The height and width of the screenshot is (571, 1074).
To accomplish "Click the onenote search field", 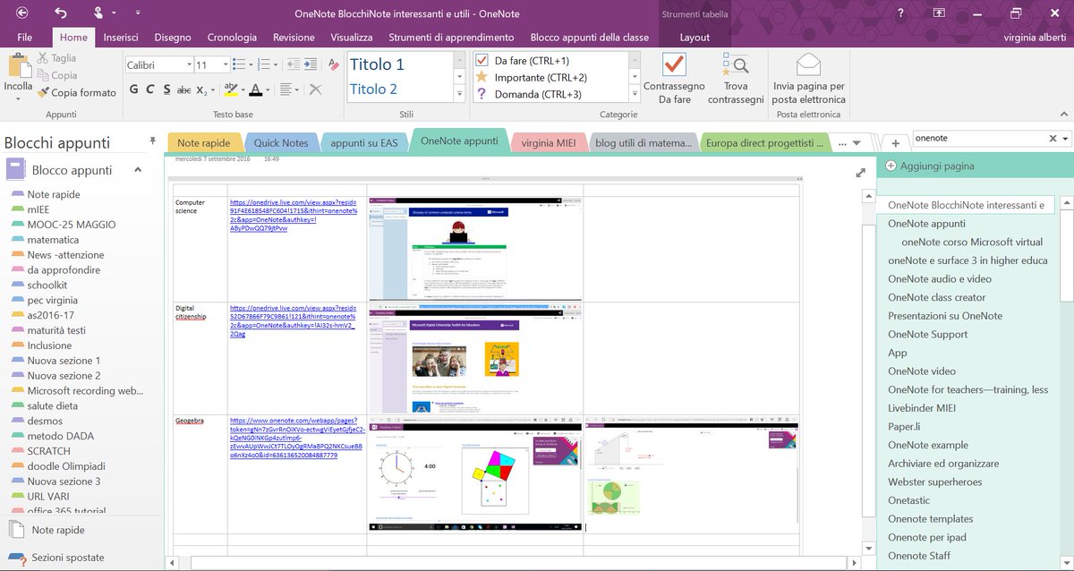I will [x=978, y=139].
